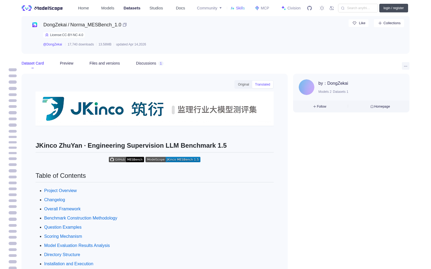This screenshot has width=431, height=269.
Task: Open the GitHub icon in header
Action: (x=310, y=8)
